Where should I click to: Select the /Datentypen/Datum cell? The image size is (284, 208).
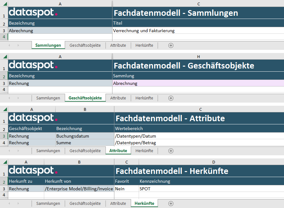click(199, 136)
